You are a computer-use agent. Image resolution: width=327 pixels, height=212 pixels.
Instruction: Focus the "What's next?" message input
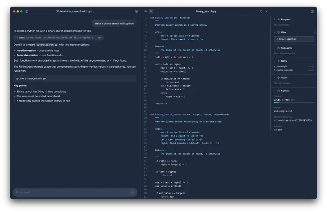(x=69, y=192)
